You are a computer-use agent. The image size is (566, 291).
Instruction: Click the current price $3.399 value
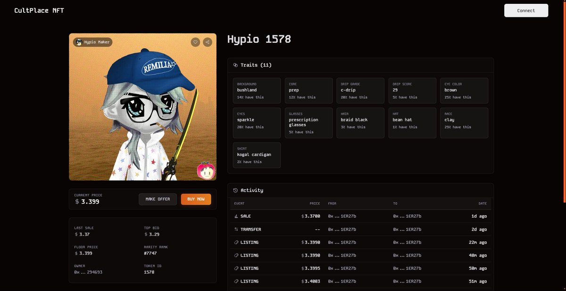[87, 202]
